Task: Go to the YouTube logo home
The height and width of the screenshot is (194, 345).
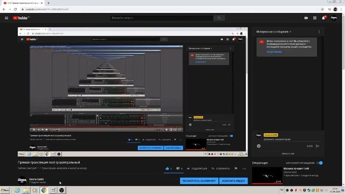Action: (21, 18)
